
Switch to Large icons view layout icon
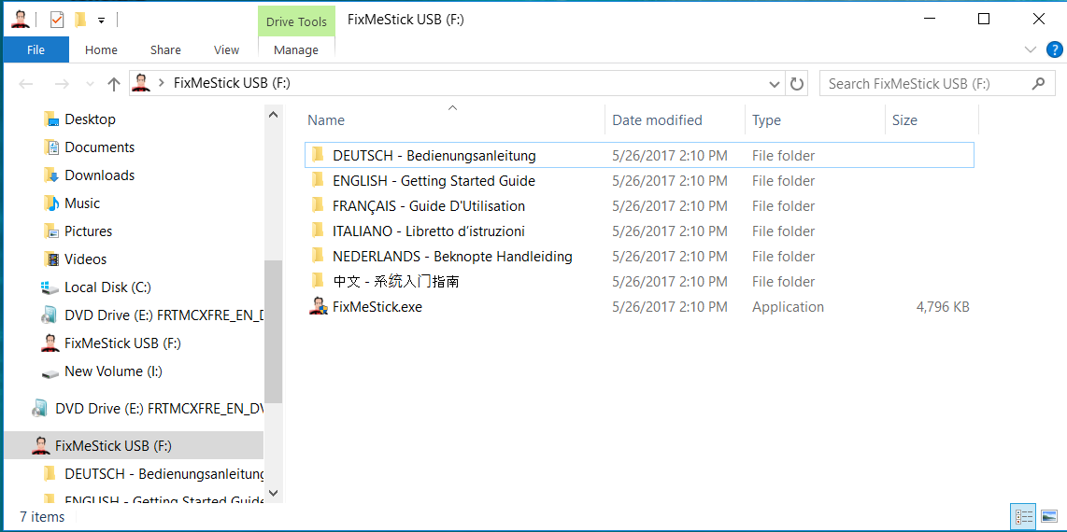[1049, 516]
